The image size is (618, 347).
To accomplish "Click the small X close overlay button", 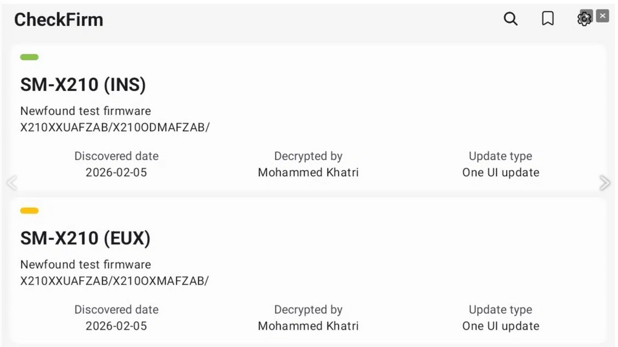I will [x=603, y=16].
